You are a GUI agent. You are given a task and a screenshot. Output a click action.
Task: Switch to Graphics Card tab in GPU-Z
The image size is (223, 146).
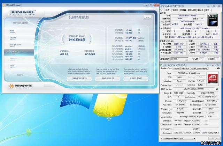tap(166, 68)
